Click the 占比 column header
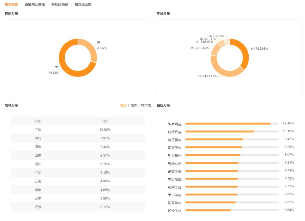Viewport: 305px width, 221px height. pos(105,121)
